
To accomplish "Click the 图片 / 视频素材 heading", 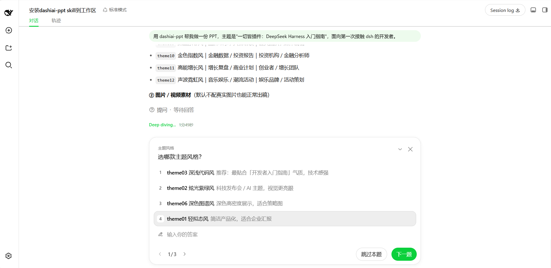I will (173, 95).
